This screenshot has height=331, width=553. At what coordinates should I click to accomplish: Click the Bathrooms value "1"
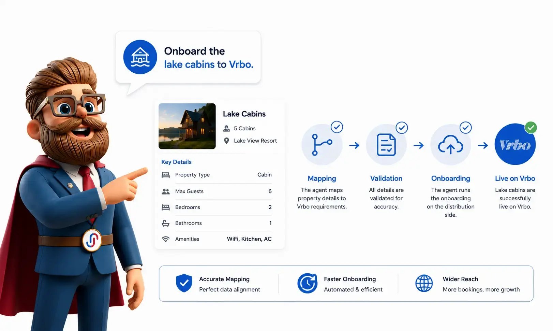tap(270, 223)
